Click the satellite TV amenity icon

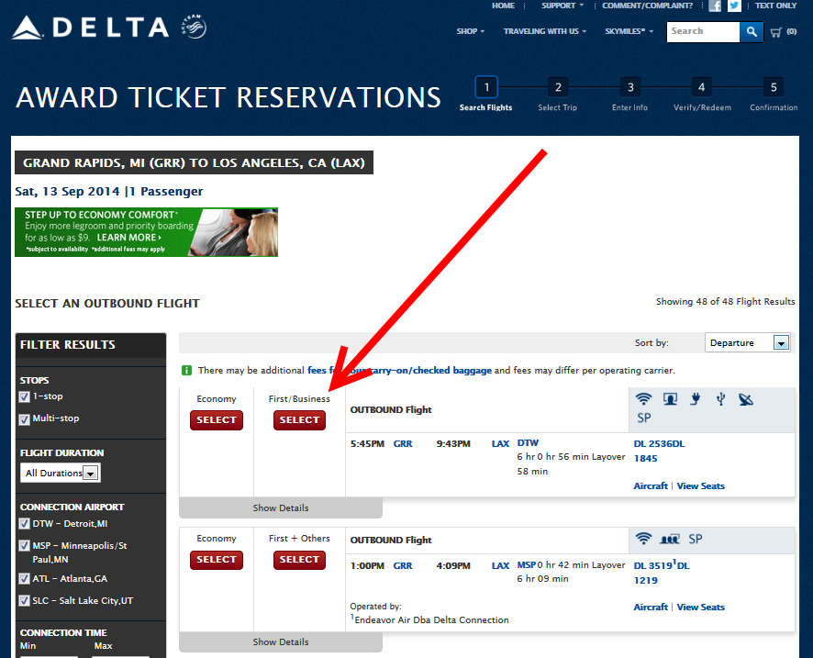[746, 399]
